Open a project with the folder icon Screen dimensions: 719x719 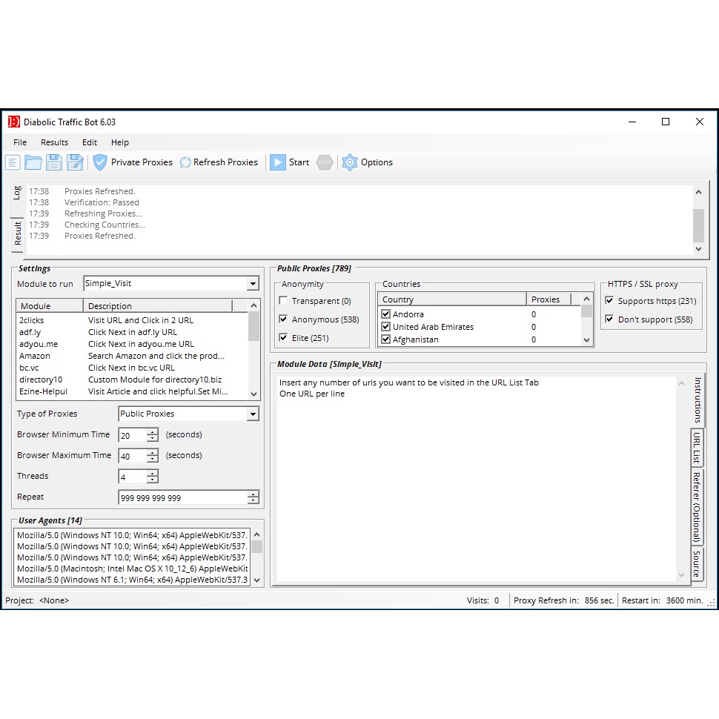coord(33,162)
